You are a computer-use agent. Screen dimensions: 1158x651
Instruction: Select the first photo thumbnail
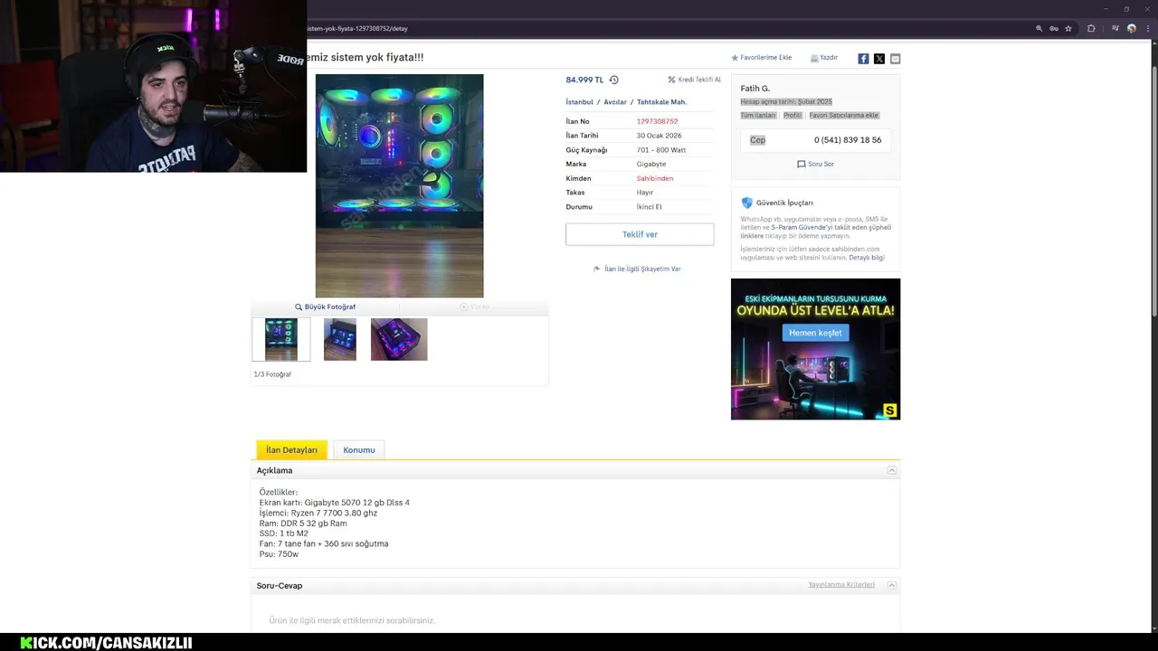click(281, 339)
